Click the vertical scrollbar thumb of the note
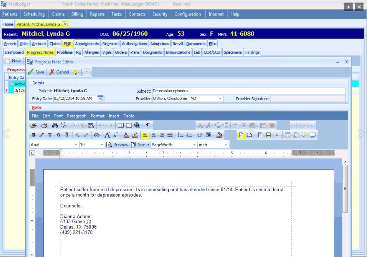367x257 pixels. (345, 189)
